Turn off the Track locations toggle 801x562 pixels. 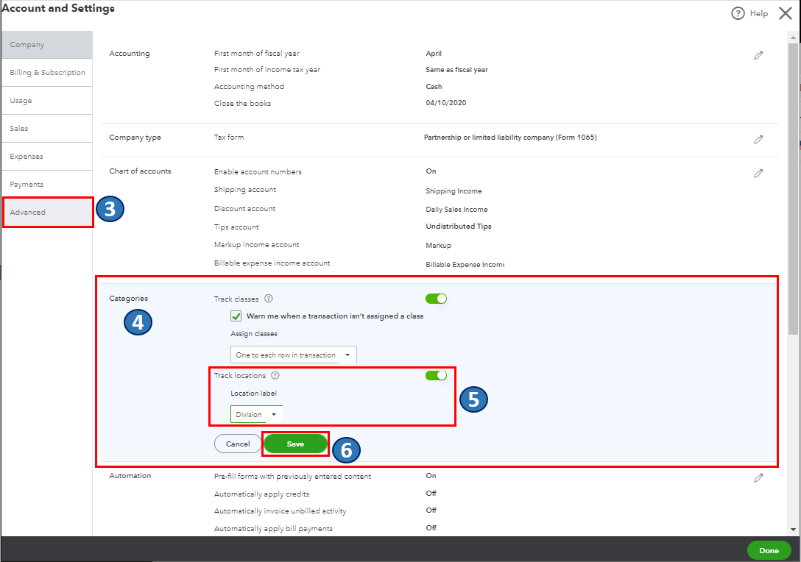436,375
